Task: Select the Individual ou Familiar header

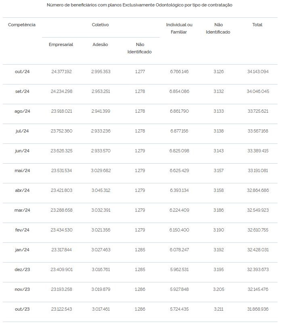Action: pos(179,28)
